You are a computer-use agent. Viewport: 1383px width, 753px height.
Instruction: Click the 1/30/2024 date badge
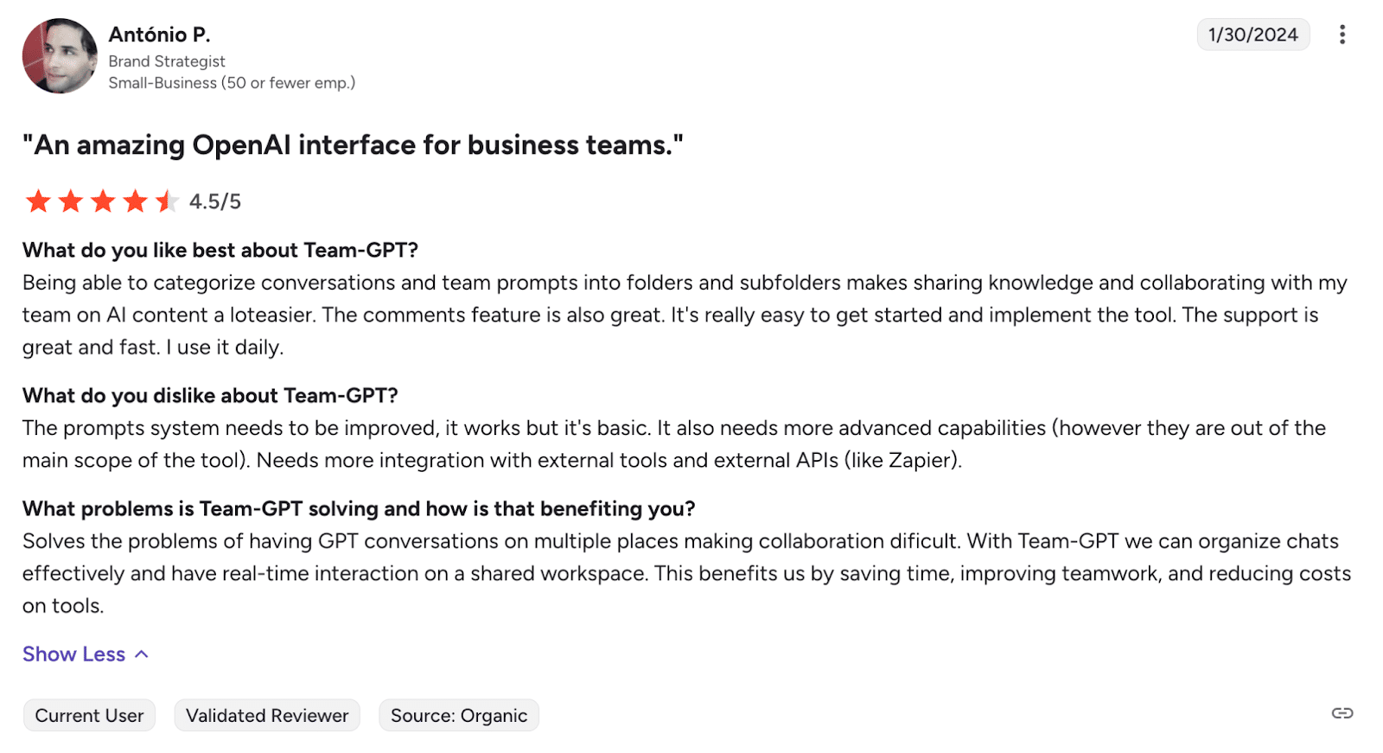[1253, 35]
